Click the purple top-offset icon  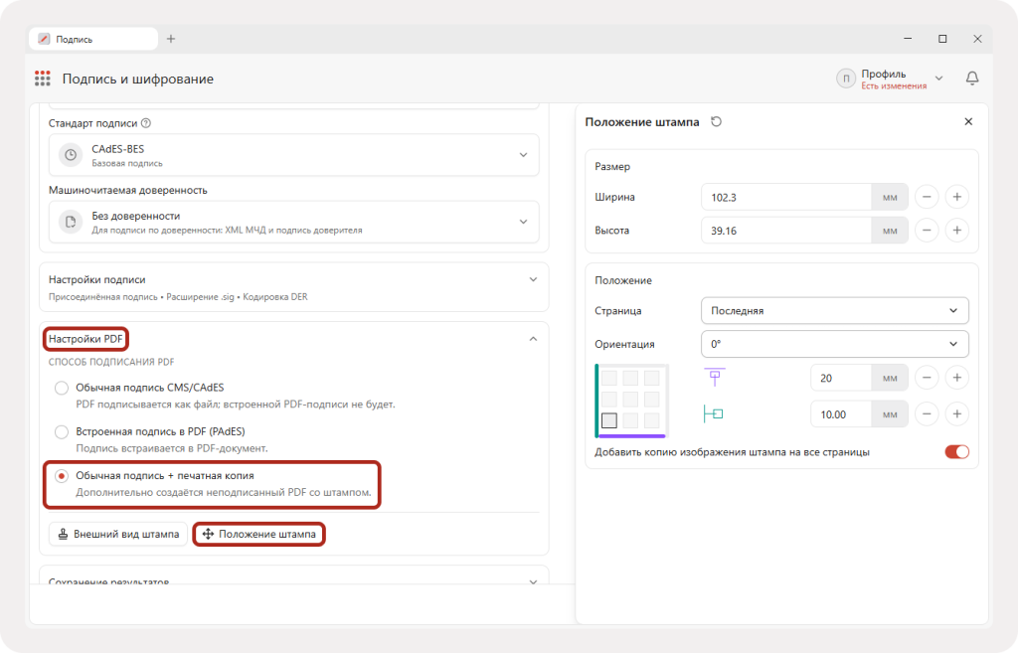(714, 377)
